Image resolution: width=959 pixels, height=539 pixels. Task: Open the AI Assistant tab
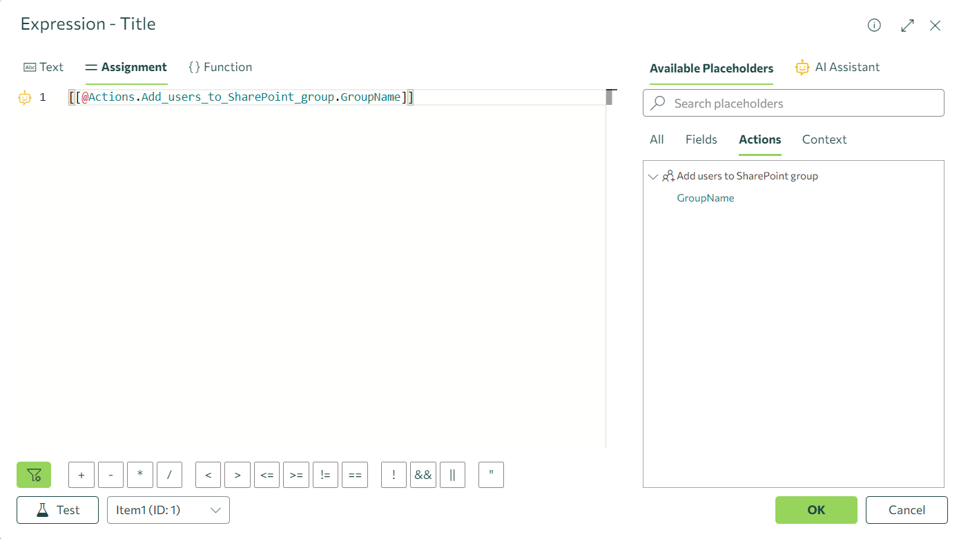(837, 67)
